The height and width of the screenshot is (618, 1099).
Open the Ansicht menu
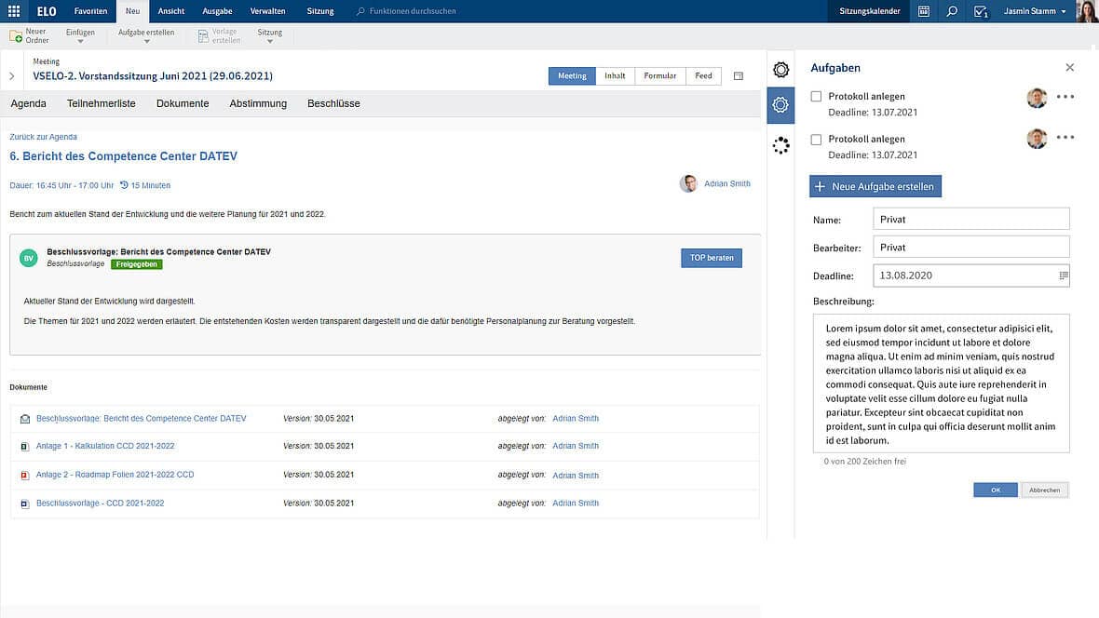click(x=171, y=11)
